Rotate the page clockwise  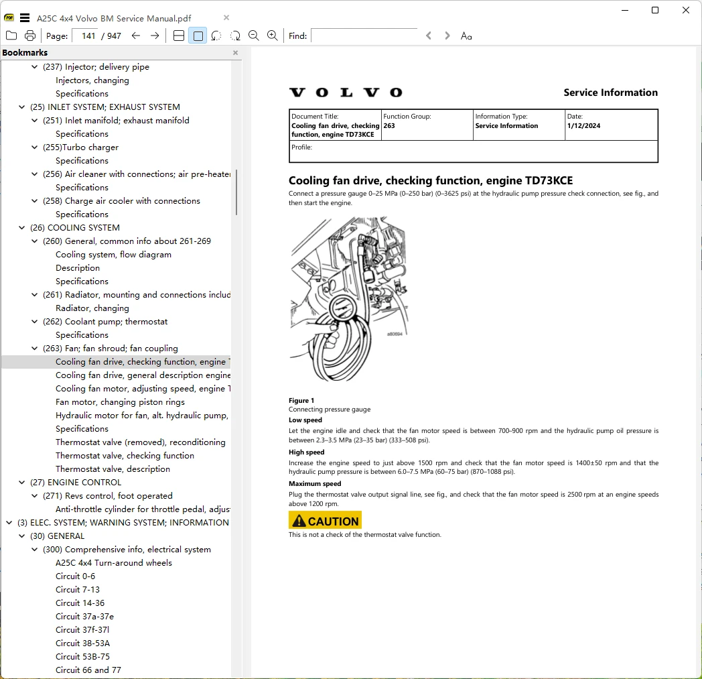pos(235,36)
